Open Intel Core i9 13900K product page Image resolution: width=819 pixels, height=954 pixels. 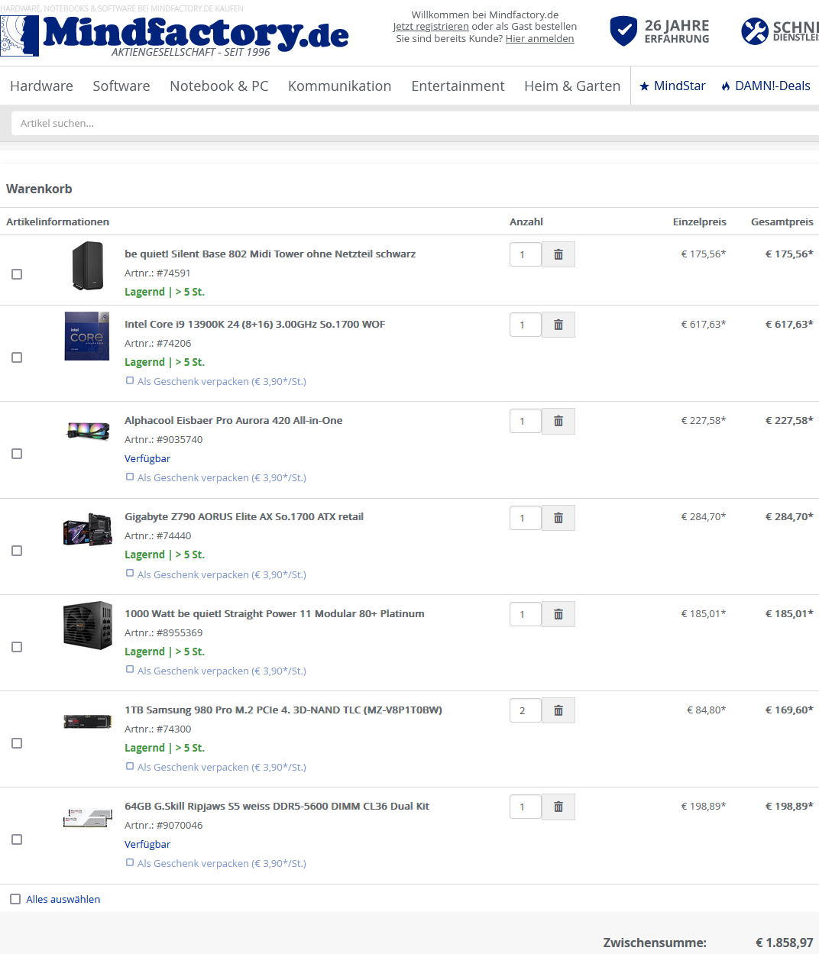pyautogui.click(x=254, y=324)
